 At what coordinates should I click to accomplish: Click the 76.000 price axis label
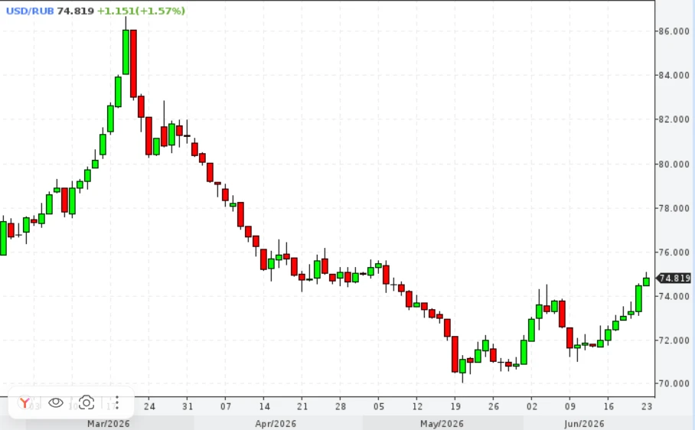pyautogui.click(x=674, y=252)
